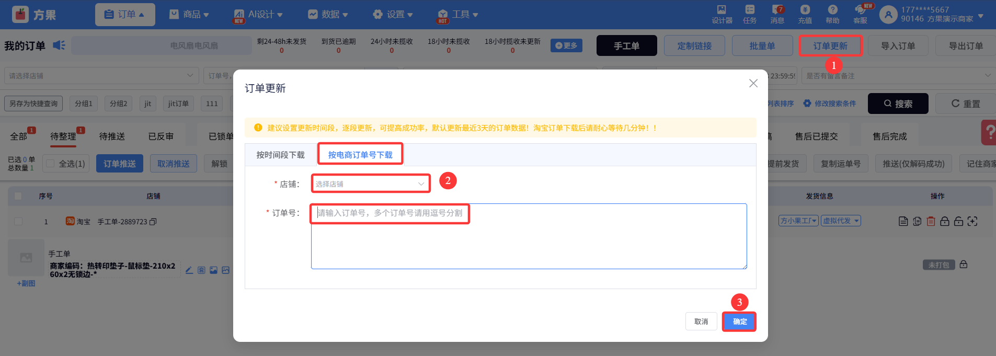Click the filled image icon in the product row
Screen dimensions: 996x356
coord(213,270)
